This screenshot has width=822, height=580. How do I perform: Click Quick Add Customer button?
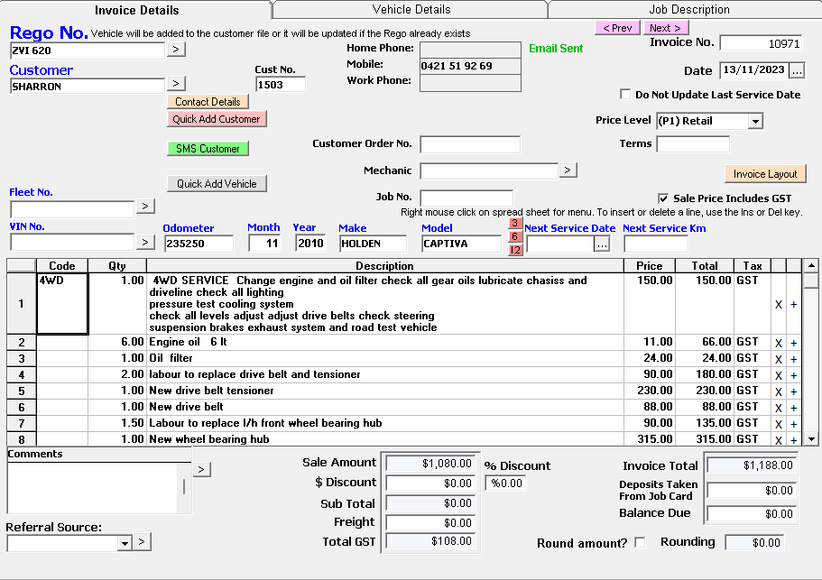coord(217,119)
